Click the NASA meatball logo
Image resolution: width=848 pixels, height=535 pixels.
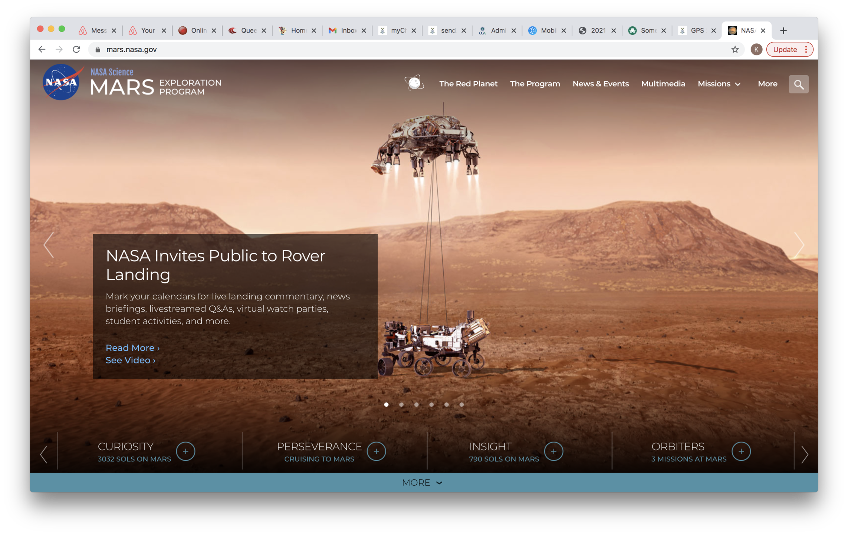tap(61, 82)
